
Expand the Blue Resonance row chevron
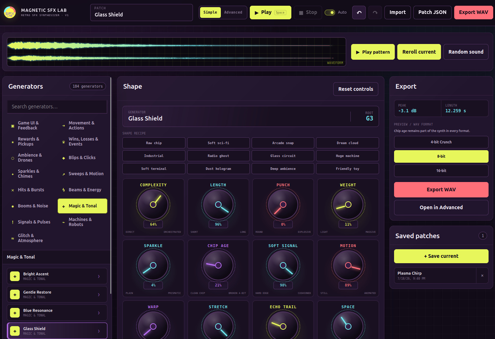(x=99, y=313)
